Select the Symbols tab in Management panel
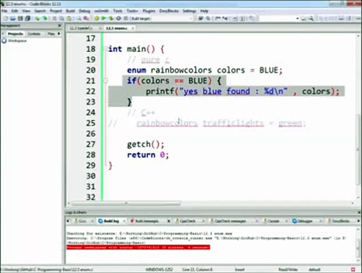This screenshot has width=362, height=273. tap(34, 34)
